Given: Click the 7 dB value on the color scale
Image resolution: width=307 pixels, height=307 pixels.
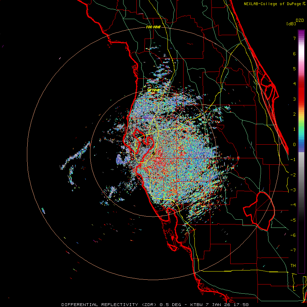Looking at the screenshot, I should 294,38.
